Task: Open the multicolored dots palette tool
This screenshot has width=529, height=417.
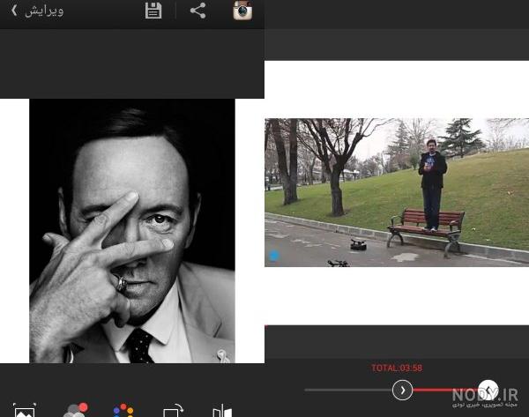Action: coord(123,410)
